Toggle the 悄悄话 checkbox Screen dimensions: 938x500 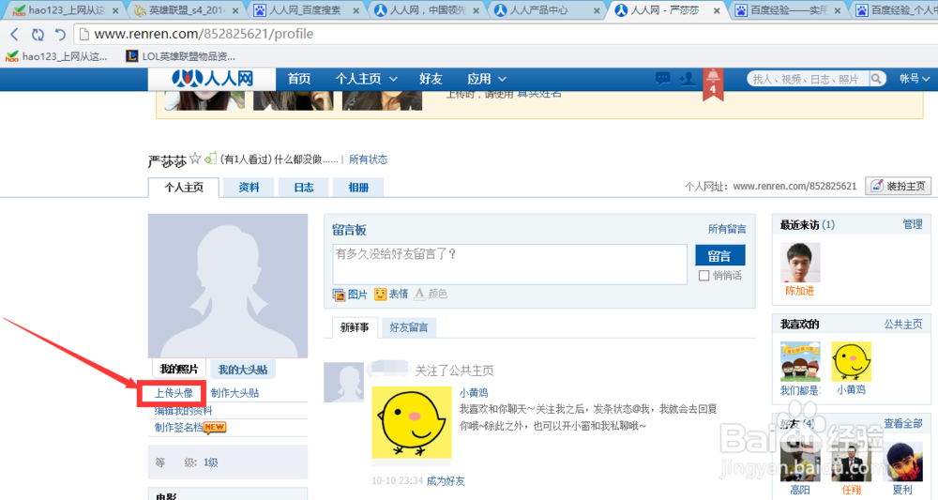click(704, 276)
